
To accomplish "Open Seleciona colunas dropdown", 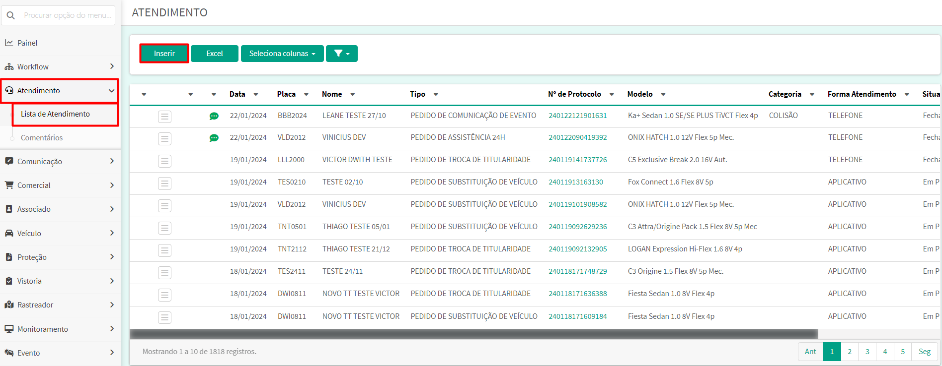I will pyautogui.click(x=282, y=54).
